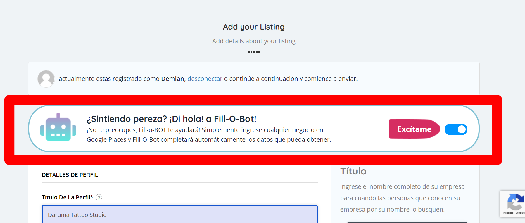Click the dotted divider under the subtitle
This screenshot has width=525, height=223.
(x=254, y=52)
